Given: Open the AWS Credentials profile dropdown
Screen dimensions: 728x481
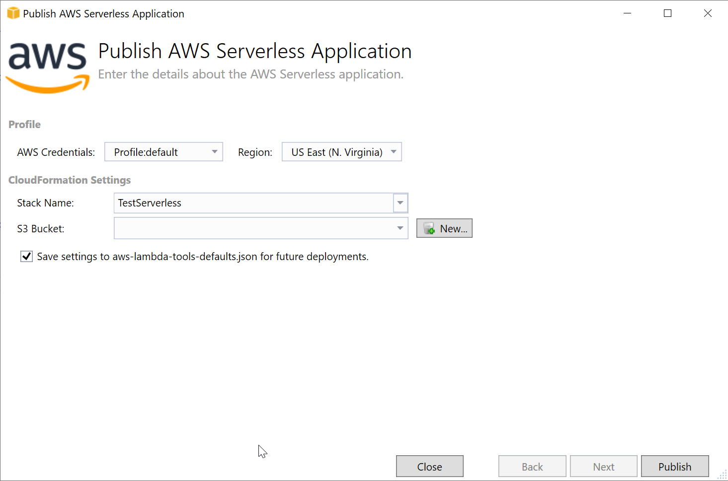Looking at the screenshot, I should click(163, 152).
